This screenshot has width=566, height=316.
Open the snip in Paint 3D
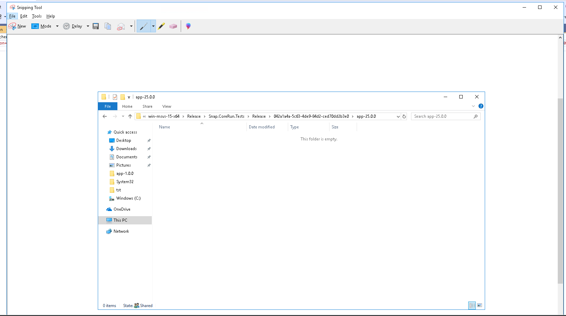pos(188,26)
